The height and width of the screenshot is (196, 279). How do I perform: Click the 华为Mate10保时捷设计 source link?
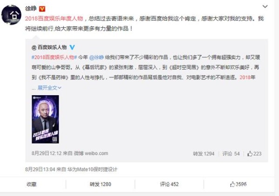tap(92, 170)
